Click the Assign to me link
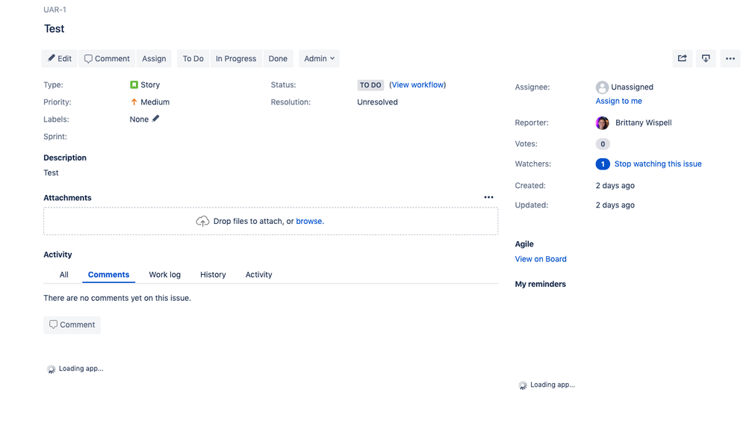This screenshot has width=746, height=445. (x=618, y=101)
